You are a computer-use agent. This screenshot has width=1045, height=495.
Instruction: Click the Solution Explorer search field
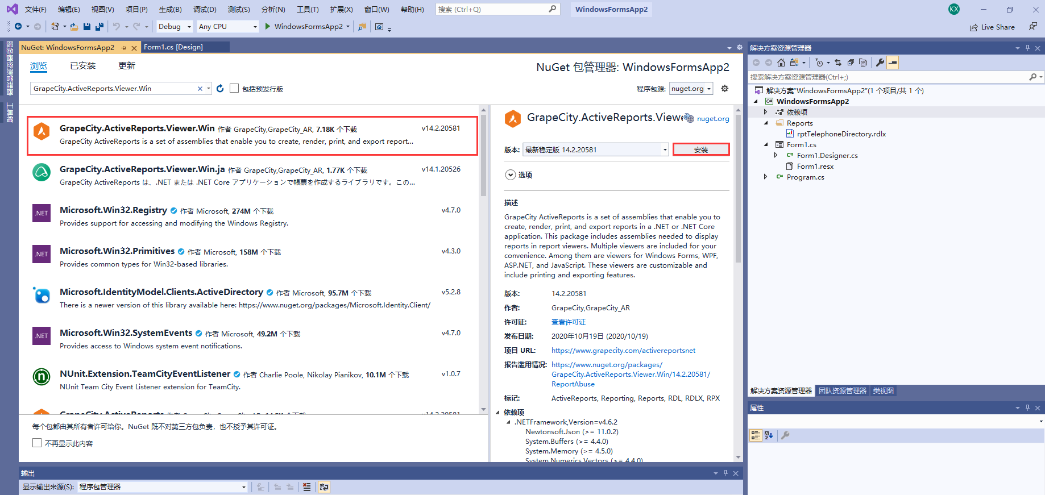pos(889,77)
